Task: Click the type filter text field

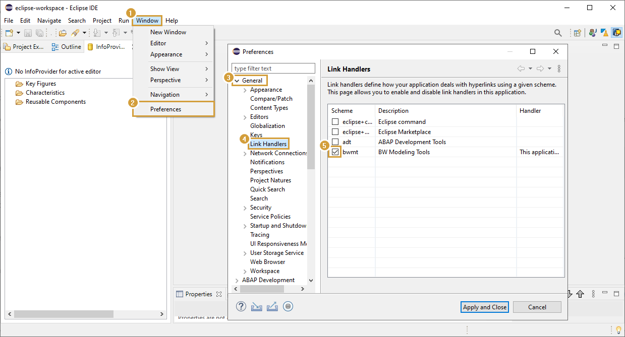Action: tap(273, 68)
